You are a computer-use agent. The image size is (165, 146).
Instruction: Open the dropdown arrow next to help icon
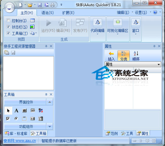(160, 12)
